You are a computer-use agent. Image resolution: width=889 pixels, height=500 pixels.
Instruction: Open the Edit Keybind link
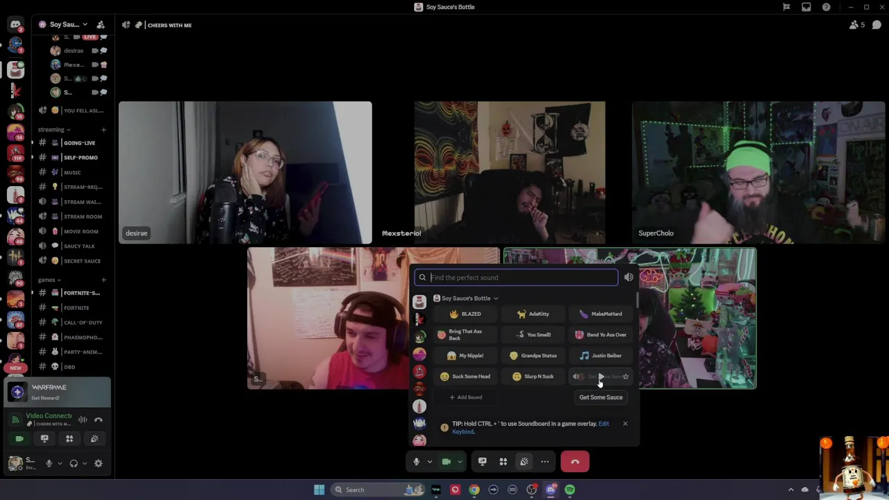click(531, 428)
